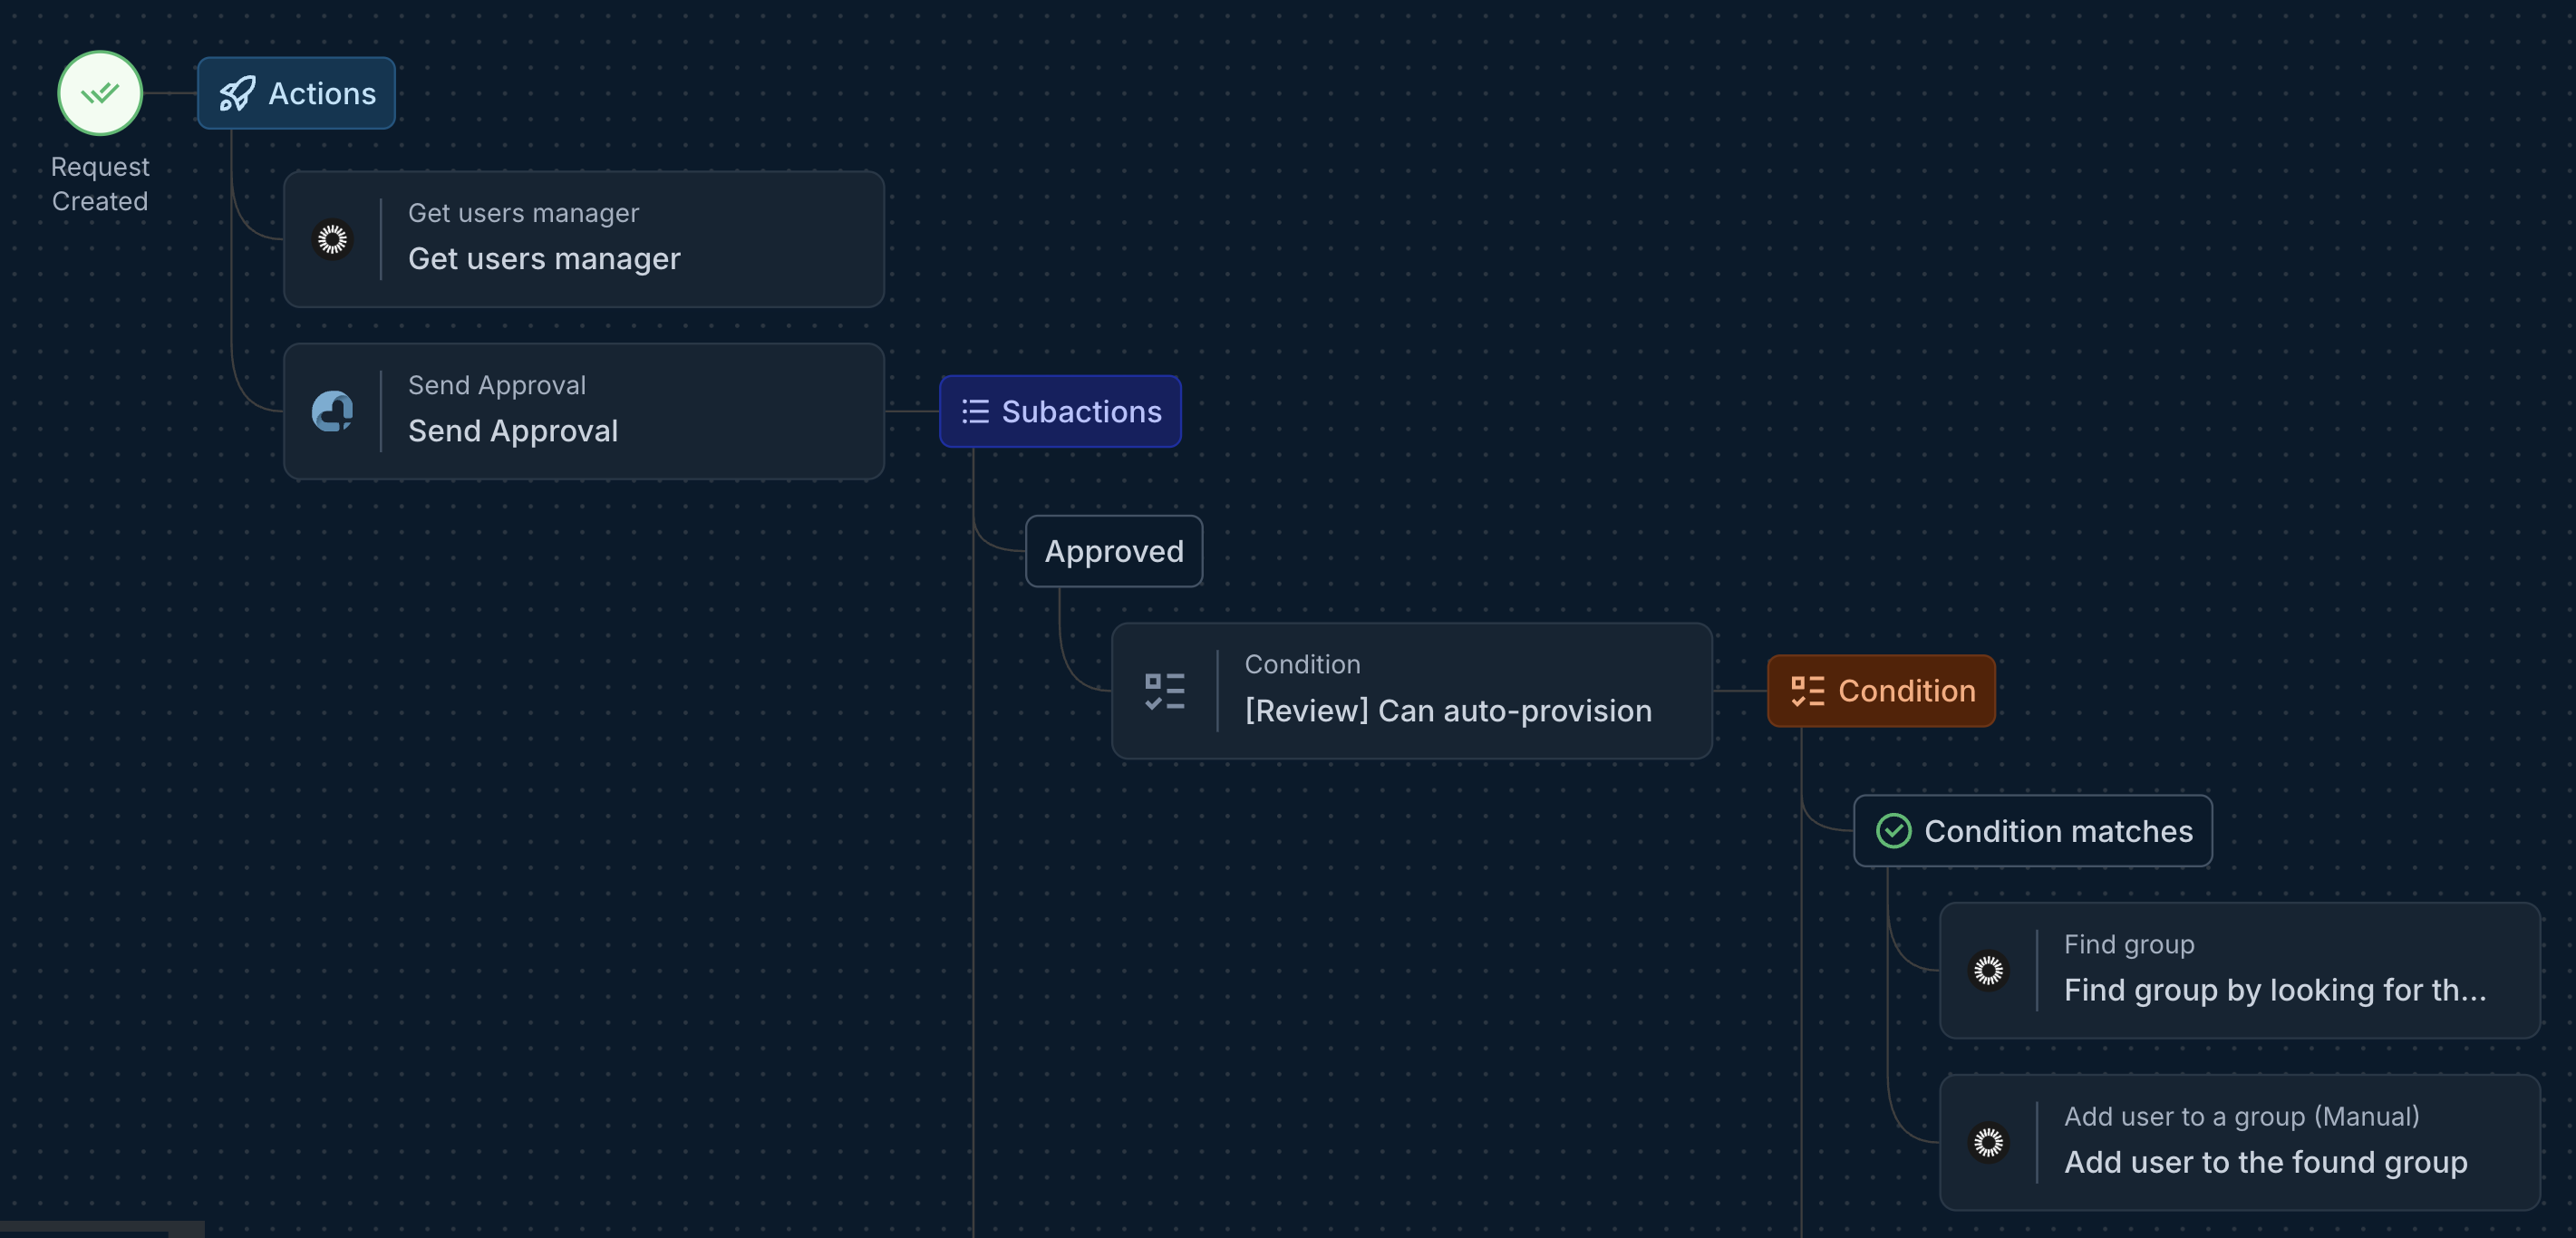Click the 'Find group by looking for th...' title
The image size is (2576, 1238).
click(2275, 990)
